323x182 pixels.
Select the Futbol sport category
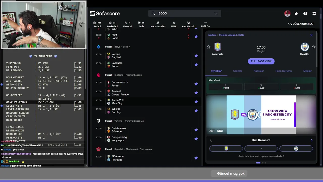[97, 25]
